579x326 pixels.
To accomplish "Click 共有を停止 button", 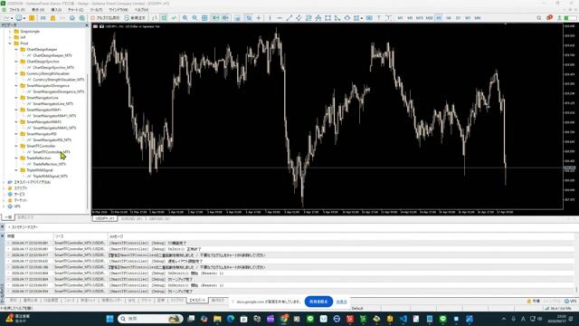I will pyautogui.click(x=318, y=302).
